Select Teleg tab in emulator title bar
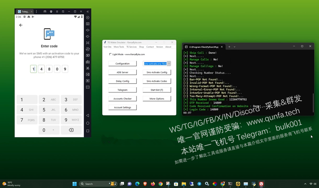319x188 pixels. pyautogui.click(x=25, y=12)
